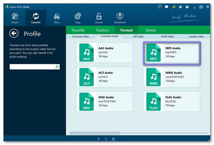Open the Burn module
This screenshot has width=214, height=145.
(x=57, y=18)
